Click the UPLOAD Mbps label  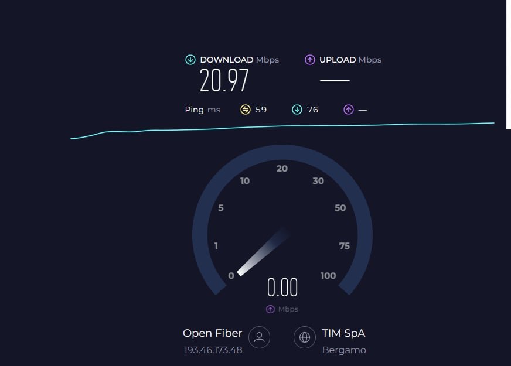tap(350, 60)
